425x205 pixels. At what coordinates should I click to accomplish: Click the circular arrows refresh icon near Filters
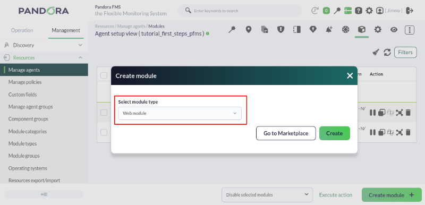[x=387, y=52]
